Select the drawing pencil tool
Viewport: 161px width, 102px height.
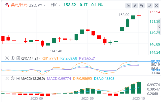pos(135,6)
